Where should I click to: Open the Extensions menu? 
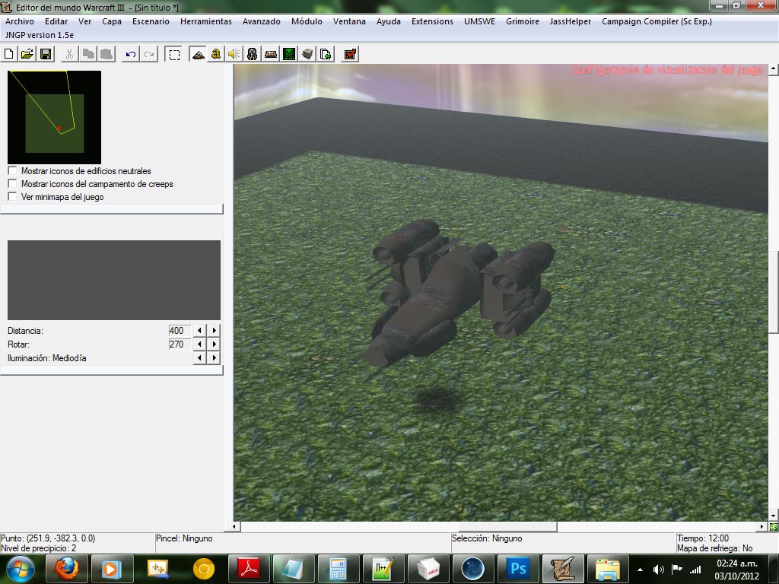[x=432, y=21]
